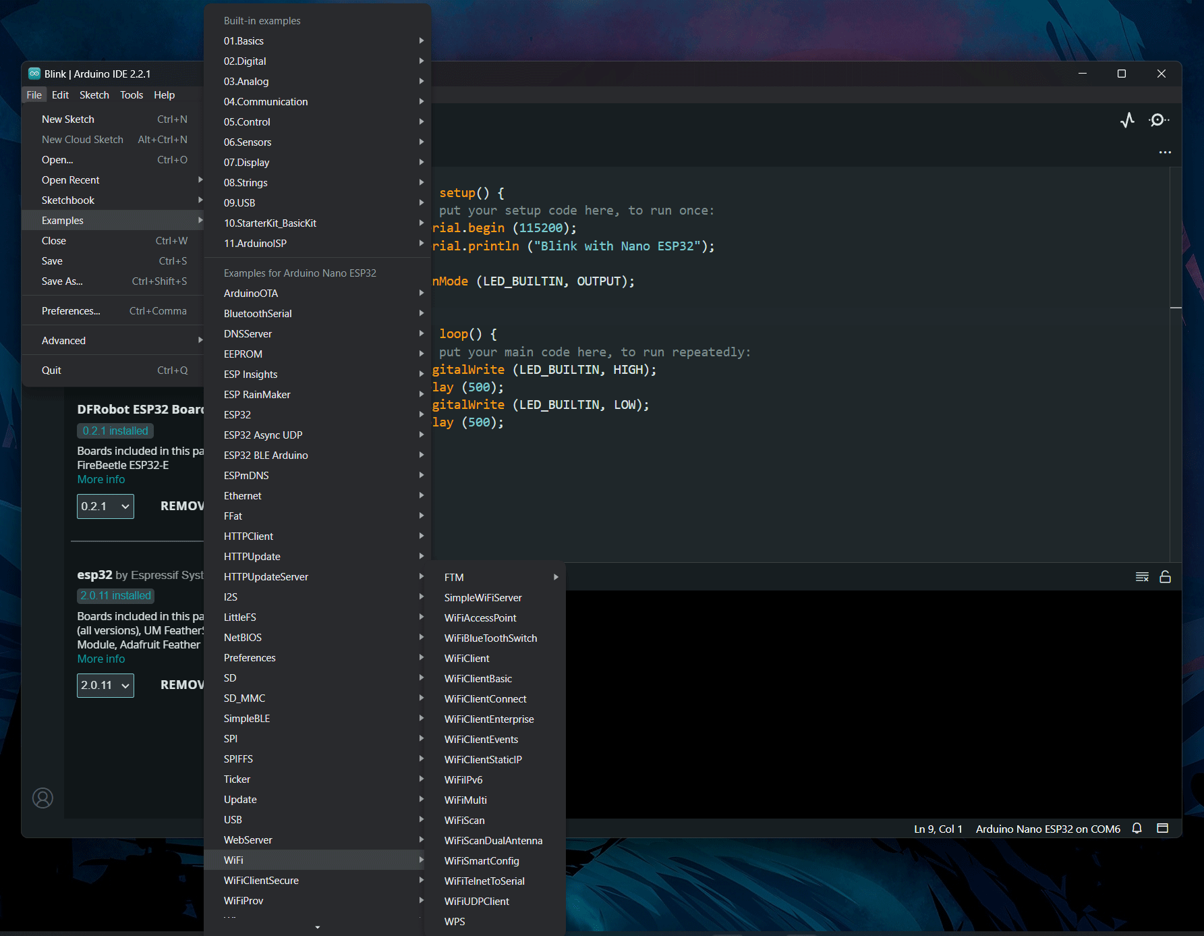Screen dimensions: 1204x936
Task: Open Preferences... from the File menu
Action: pos(113,311)
